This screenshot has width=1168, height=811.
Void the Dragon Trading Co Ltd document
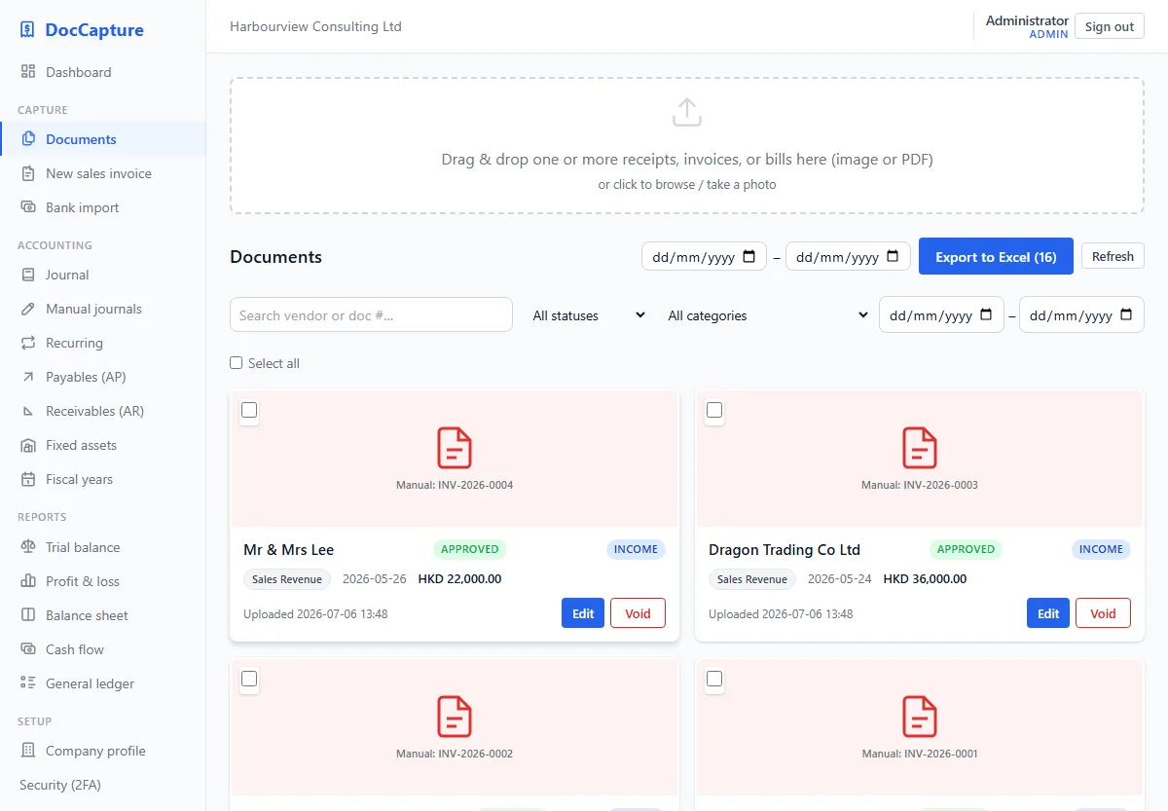[1103, 613]
